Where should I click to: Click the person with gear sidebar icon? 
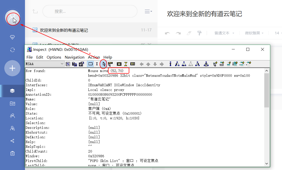point(12,128)
